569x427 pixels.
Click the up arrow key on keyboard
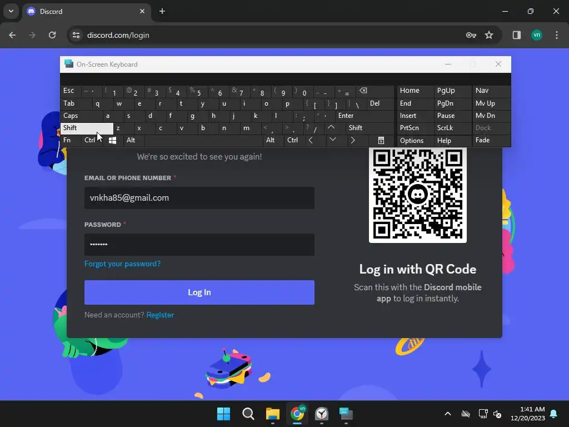point(331,128)
